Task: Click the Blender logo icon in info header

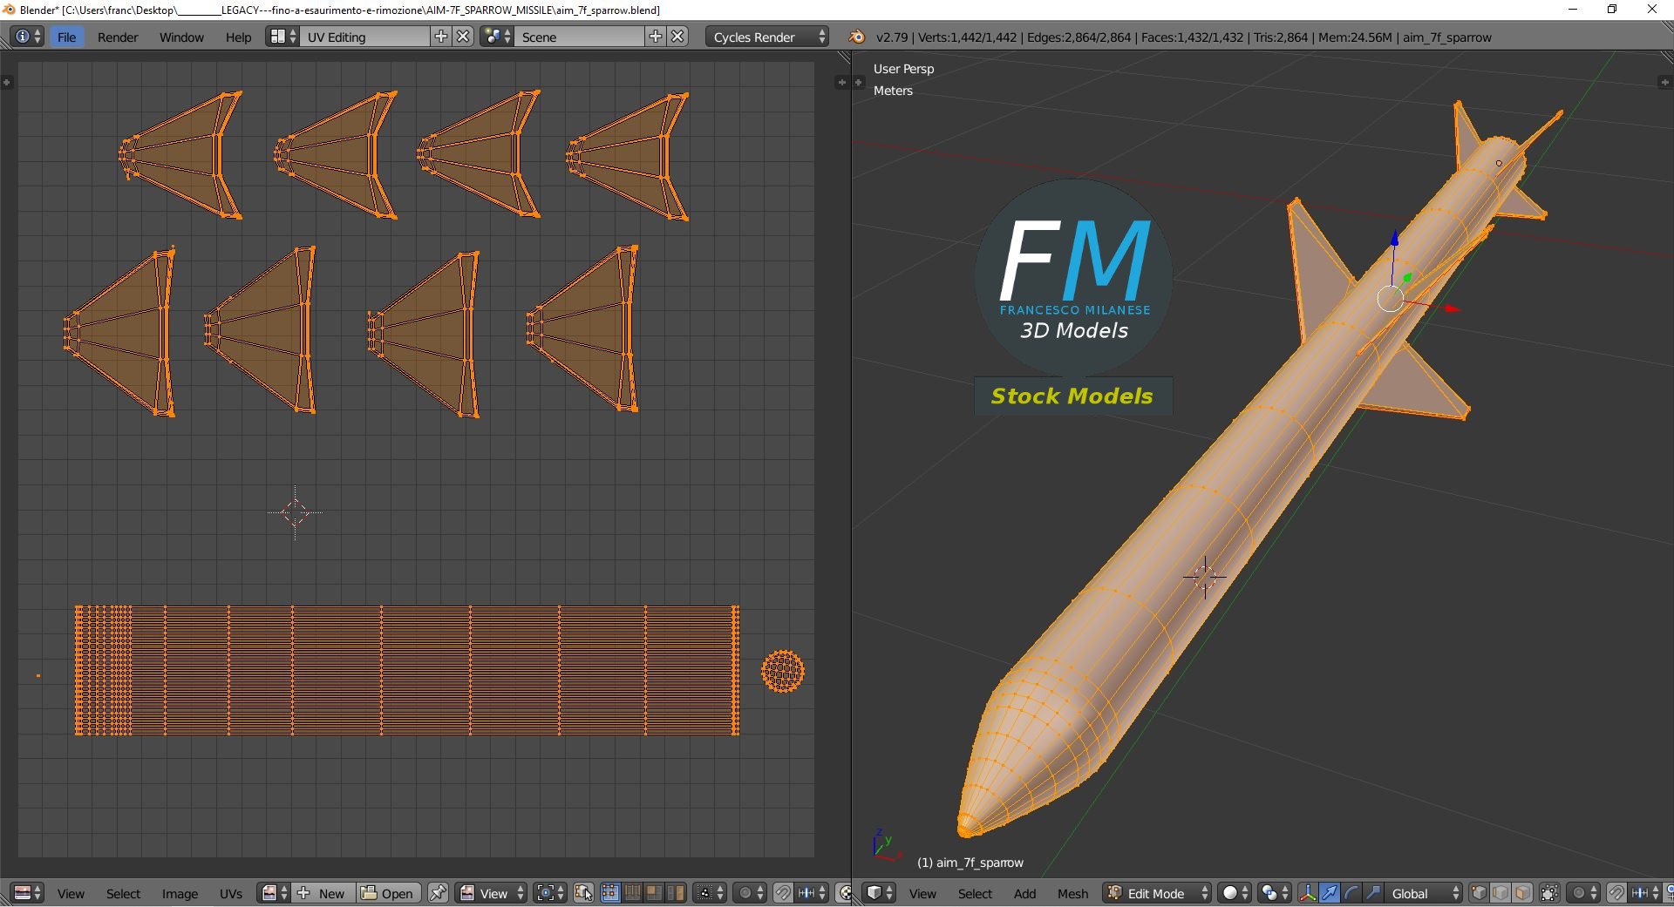Action: coord(857,37)
